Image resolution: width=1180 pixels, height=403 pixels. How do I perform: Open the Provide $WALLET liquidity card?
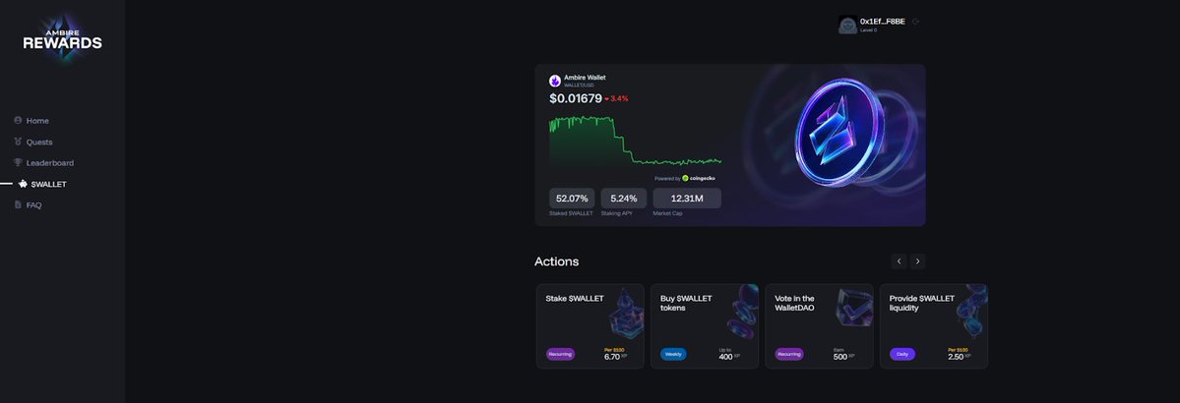pos(933,326)
